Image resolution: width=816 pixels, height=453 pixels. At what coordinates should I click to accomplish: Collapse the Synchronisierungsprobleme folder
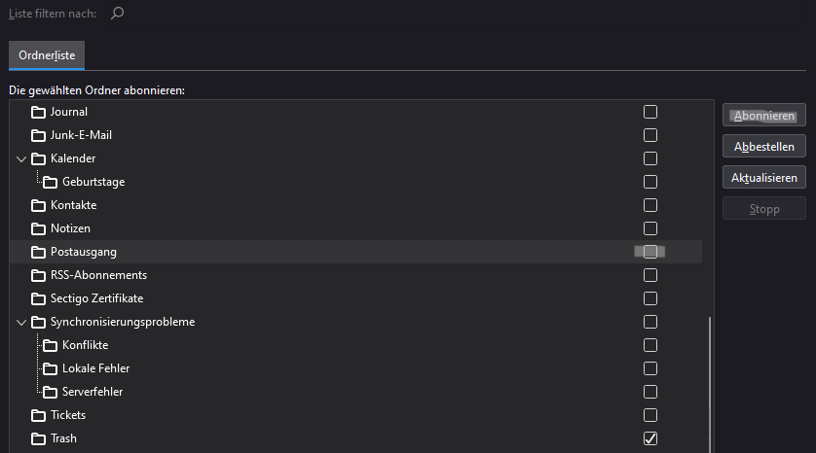pyautogui.click(x=21, y=322)
